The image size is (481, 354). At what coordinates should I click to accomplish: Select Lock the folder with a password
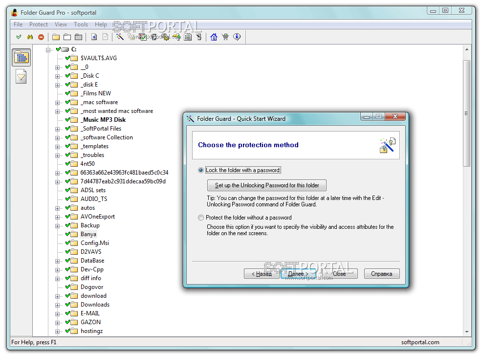tap(200, 170)
